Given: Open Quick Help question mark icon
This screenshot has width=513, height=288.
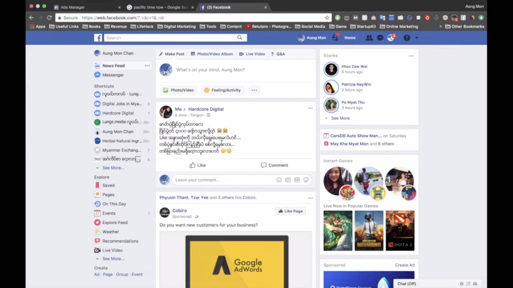Looking at the screenshot, I should [x=407, y=38].
